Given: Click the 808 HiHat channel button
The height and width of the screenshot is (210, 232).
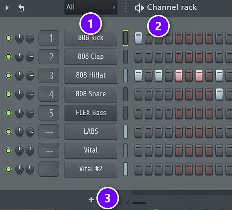Looking at the screenshot, I should click(x=91, y=75).
